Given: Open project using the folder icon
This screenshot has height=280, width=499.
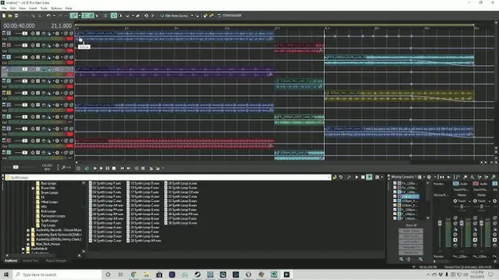Looking at the screenshot, I should pos(10,16).
